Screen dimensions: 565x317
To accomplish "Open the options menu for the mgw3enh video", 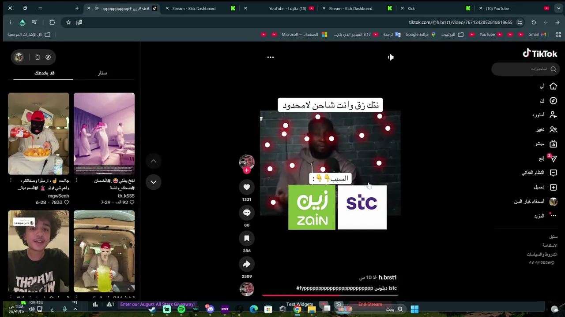I will [11, 181].
